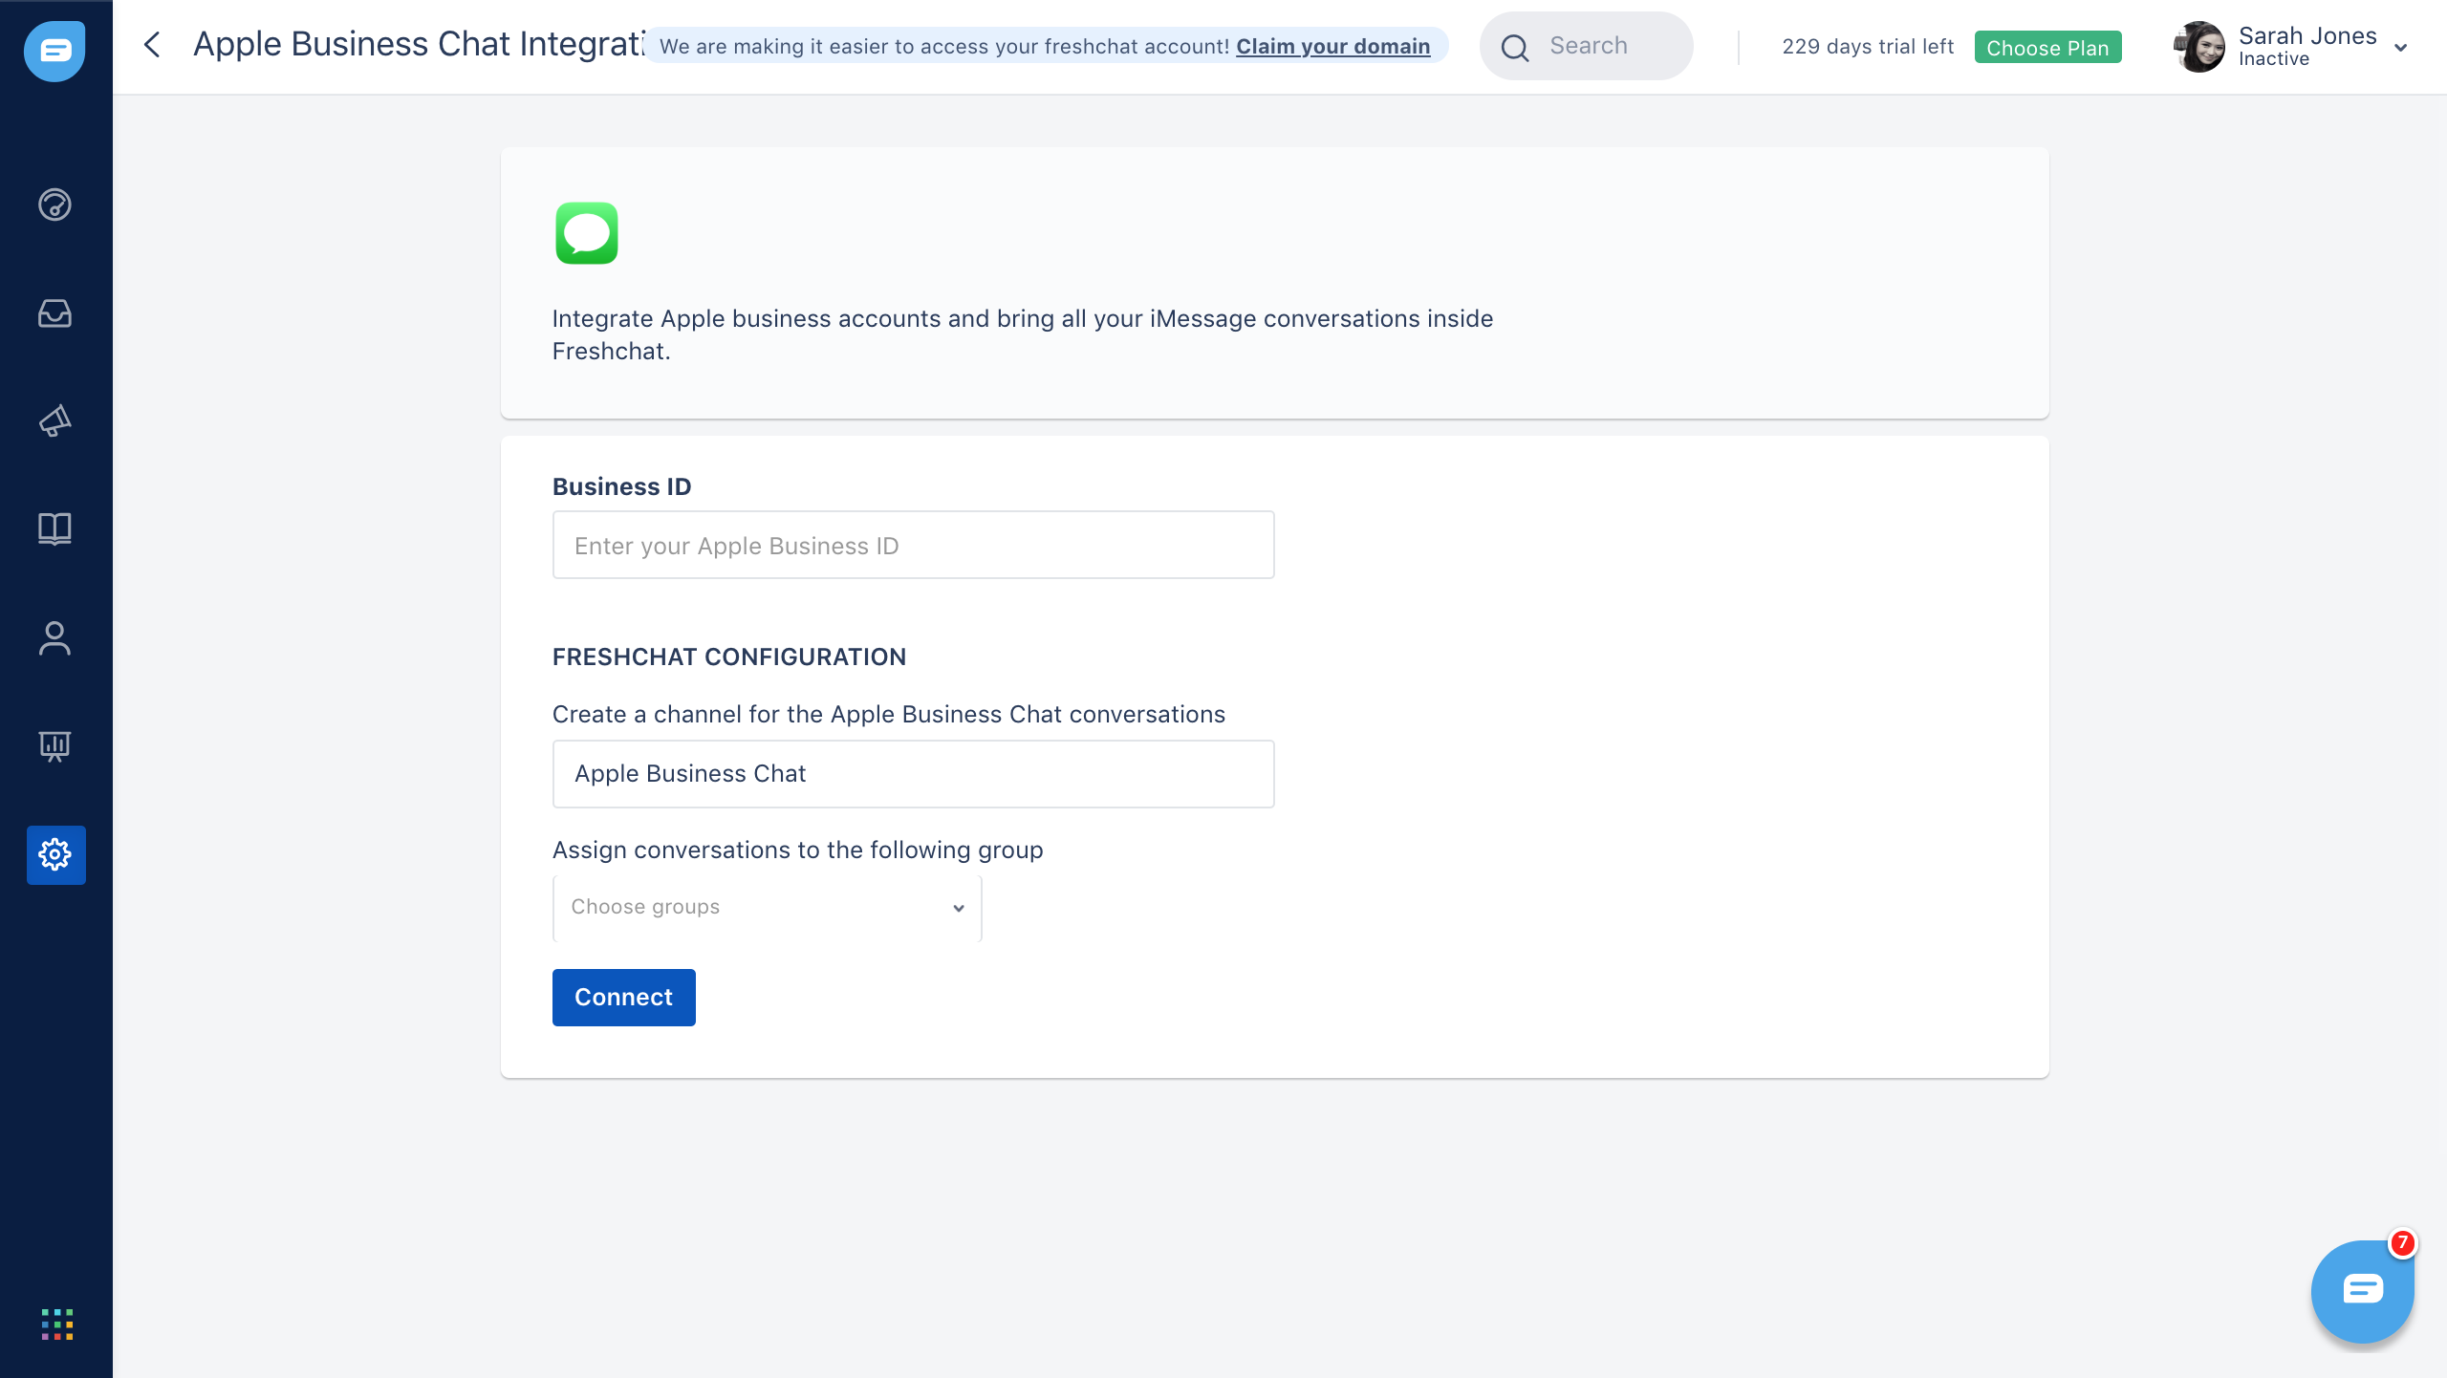Open the FAQ book icon
The width and height of the screenshot is (2447, 1378).
pos(54,528)
